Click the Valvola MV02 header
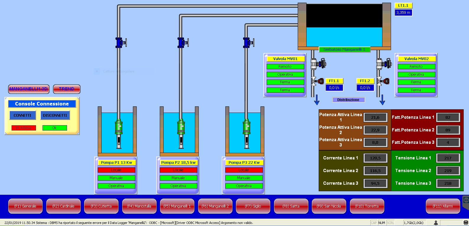The image size is (469, 226). click(x=417, y=59)
